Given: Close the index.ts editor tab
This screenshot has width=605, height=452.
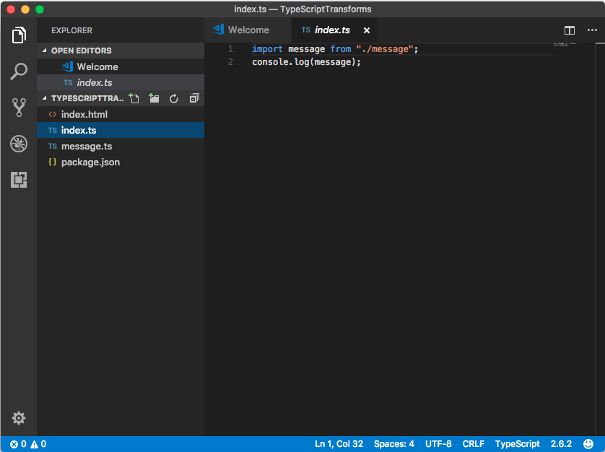Looking at the screenshot, I should pos(367,30).
